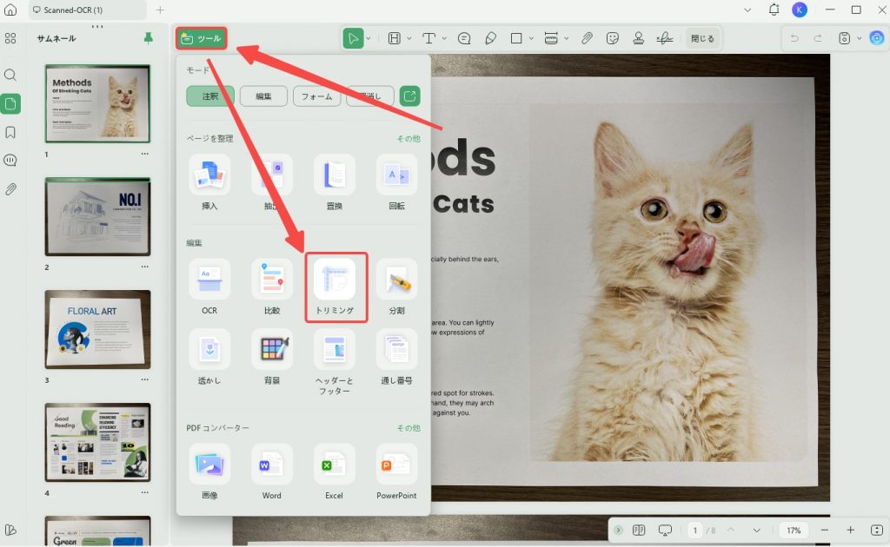Open the bookmarks panel in sidebar
This screenshot has height=547, width=890.
pos(10,132)
